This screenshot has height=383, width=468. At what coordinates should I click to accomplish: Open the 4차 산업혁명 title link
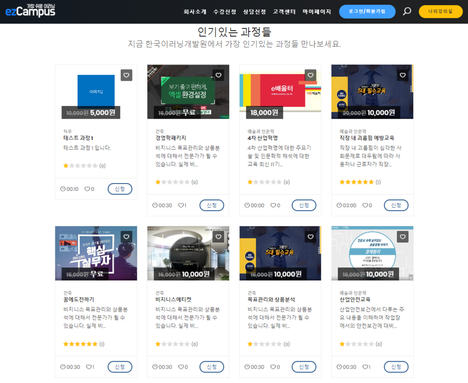tap(263, 138)
